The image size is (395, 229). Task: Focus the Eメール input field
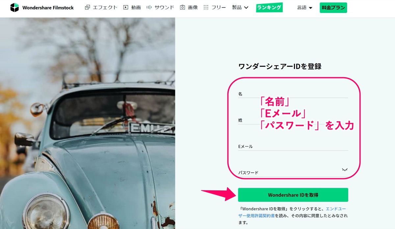[x=293, y=147]
